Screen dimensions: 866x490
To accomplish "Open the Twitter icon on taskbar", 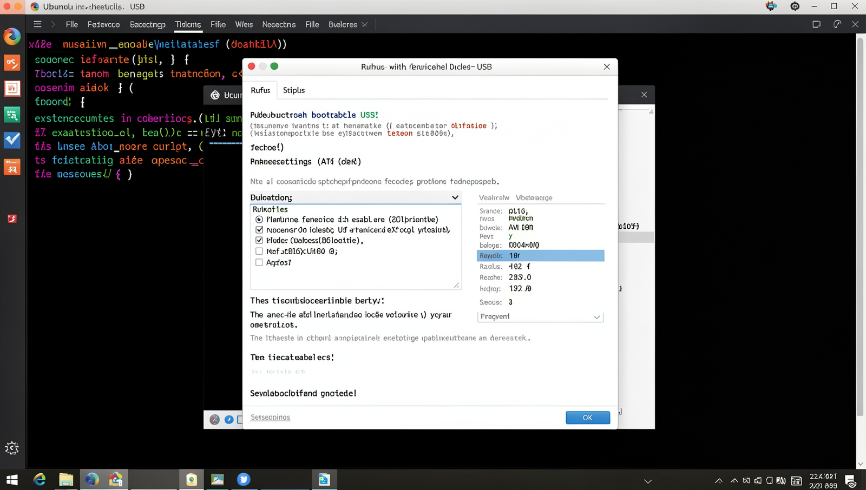I will coord(244,479).
